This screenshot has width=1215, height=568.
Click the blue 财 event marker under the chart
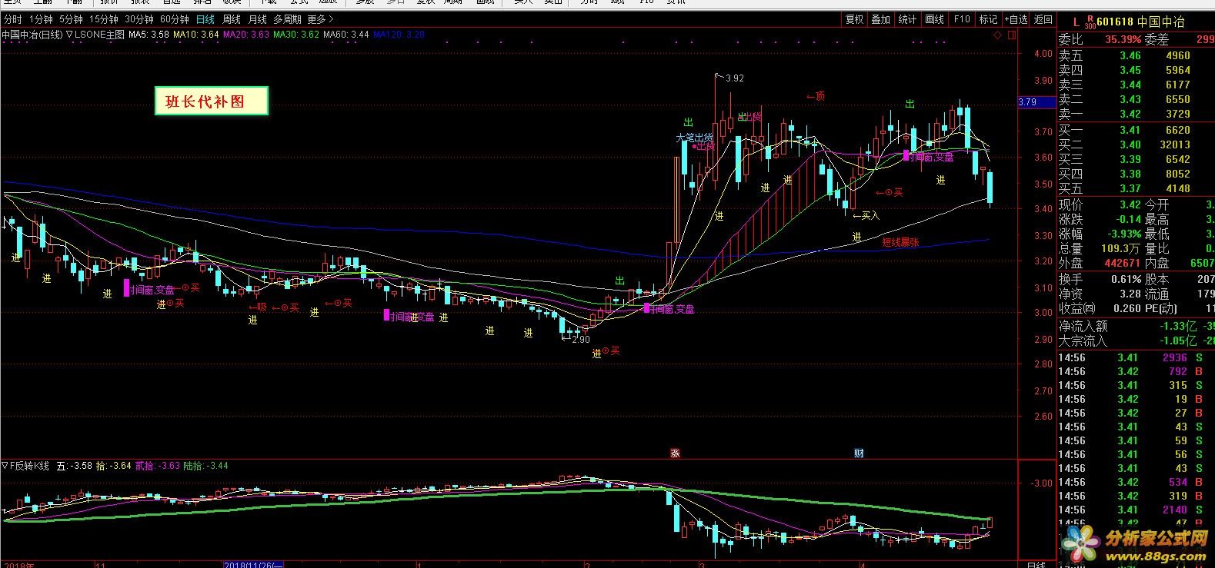[x=860, y=453]
